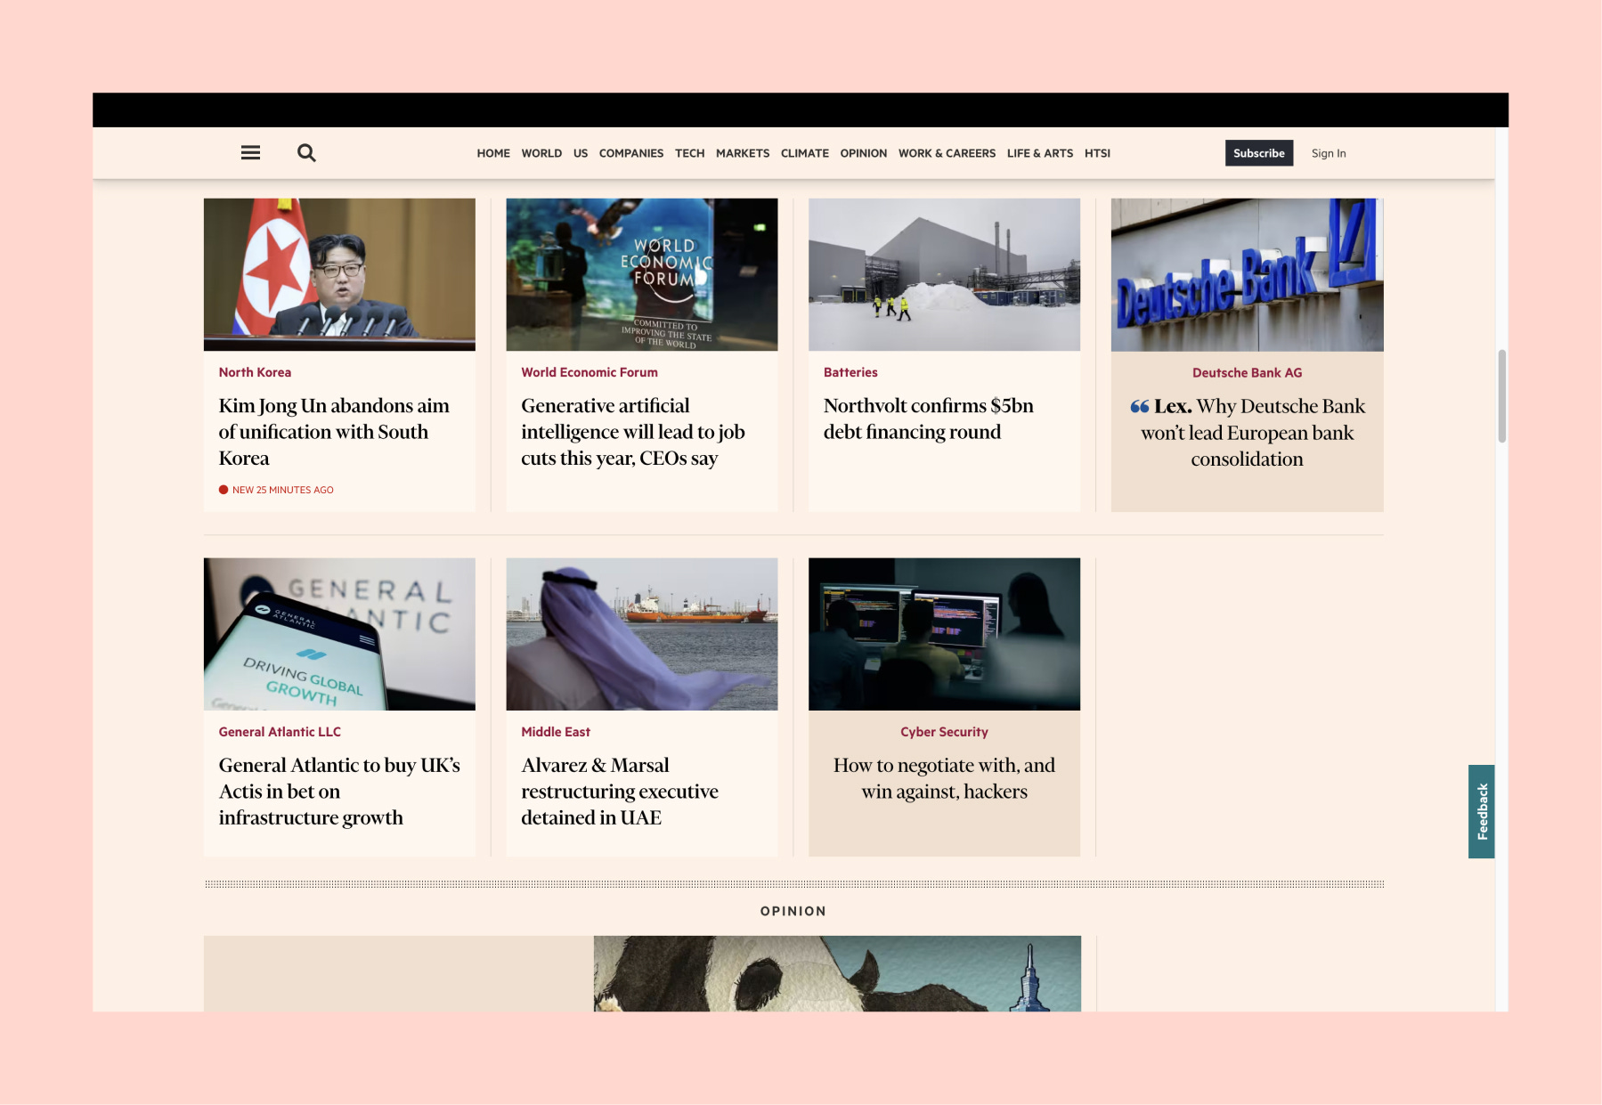Click the search magnifier icon
This screenshot has height=1105, width=1602.
(306, 153)
